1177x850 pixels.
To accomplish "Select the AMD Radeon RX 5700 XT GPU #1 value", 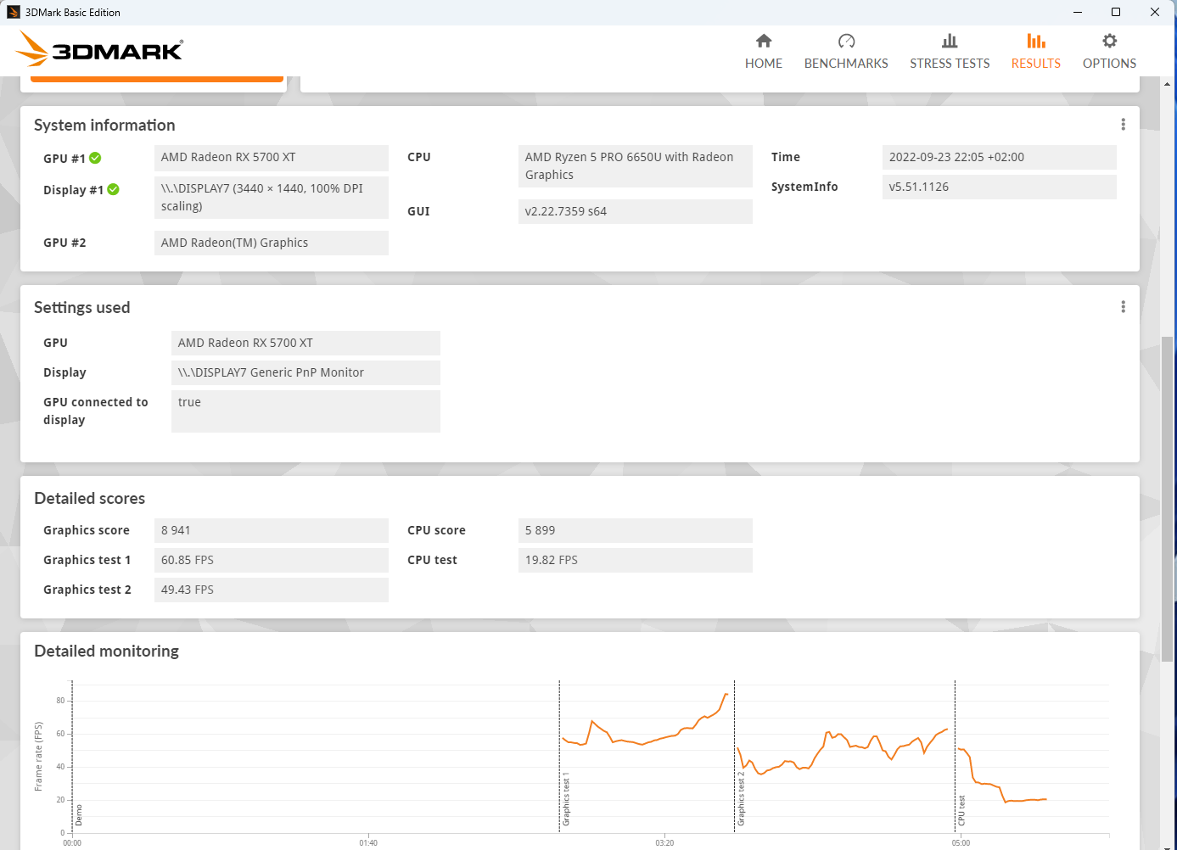I will 272,158.
